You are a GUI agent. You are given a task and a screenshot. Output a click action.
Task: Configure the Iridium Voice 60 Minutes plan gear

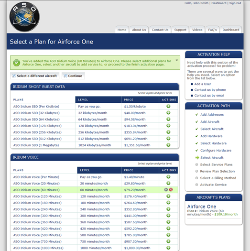pyautogui.click(x=166, y=190)
